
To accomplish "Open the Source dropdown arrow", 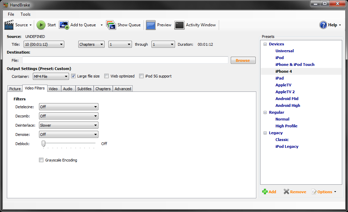I will pos(31,25).
